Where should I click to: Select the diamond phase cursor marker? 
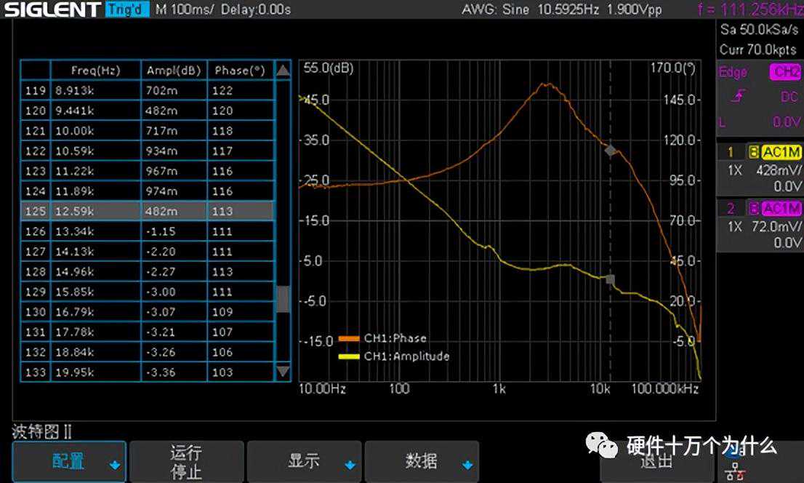[611, 151]
